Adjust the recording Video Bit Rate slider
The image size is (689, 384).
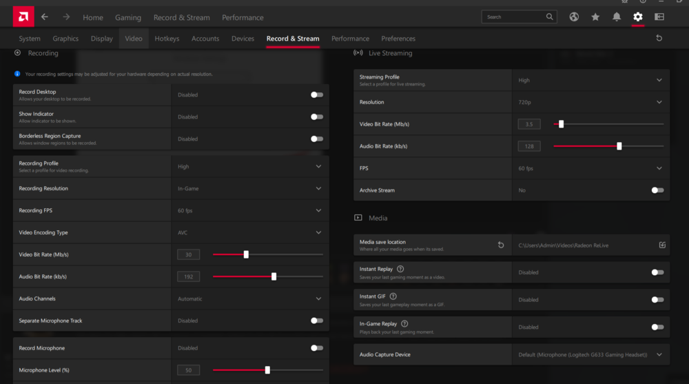tap(246, 255)
